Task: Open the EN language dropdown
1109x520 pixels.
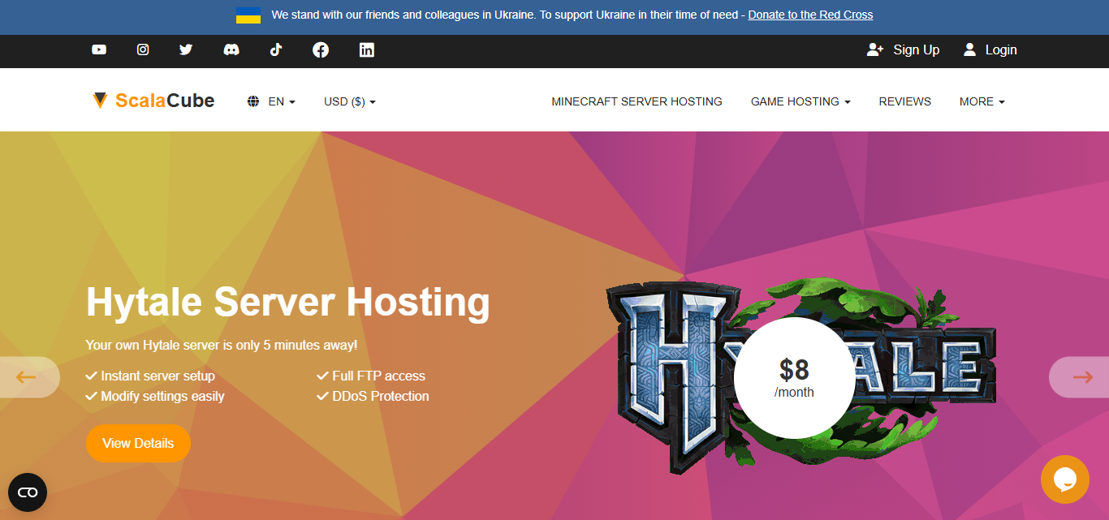Action: (x=271, y=101)
